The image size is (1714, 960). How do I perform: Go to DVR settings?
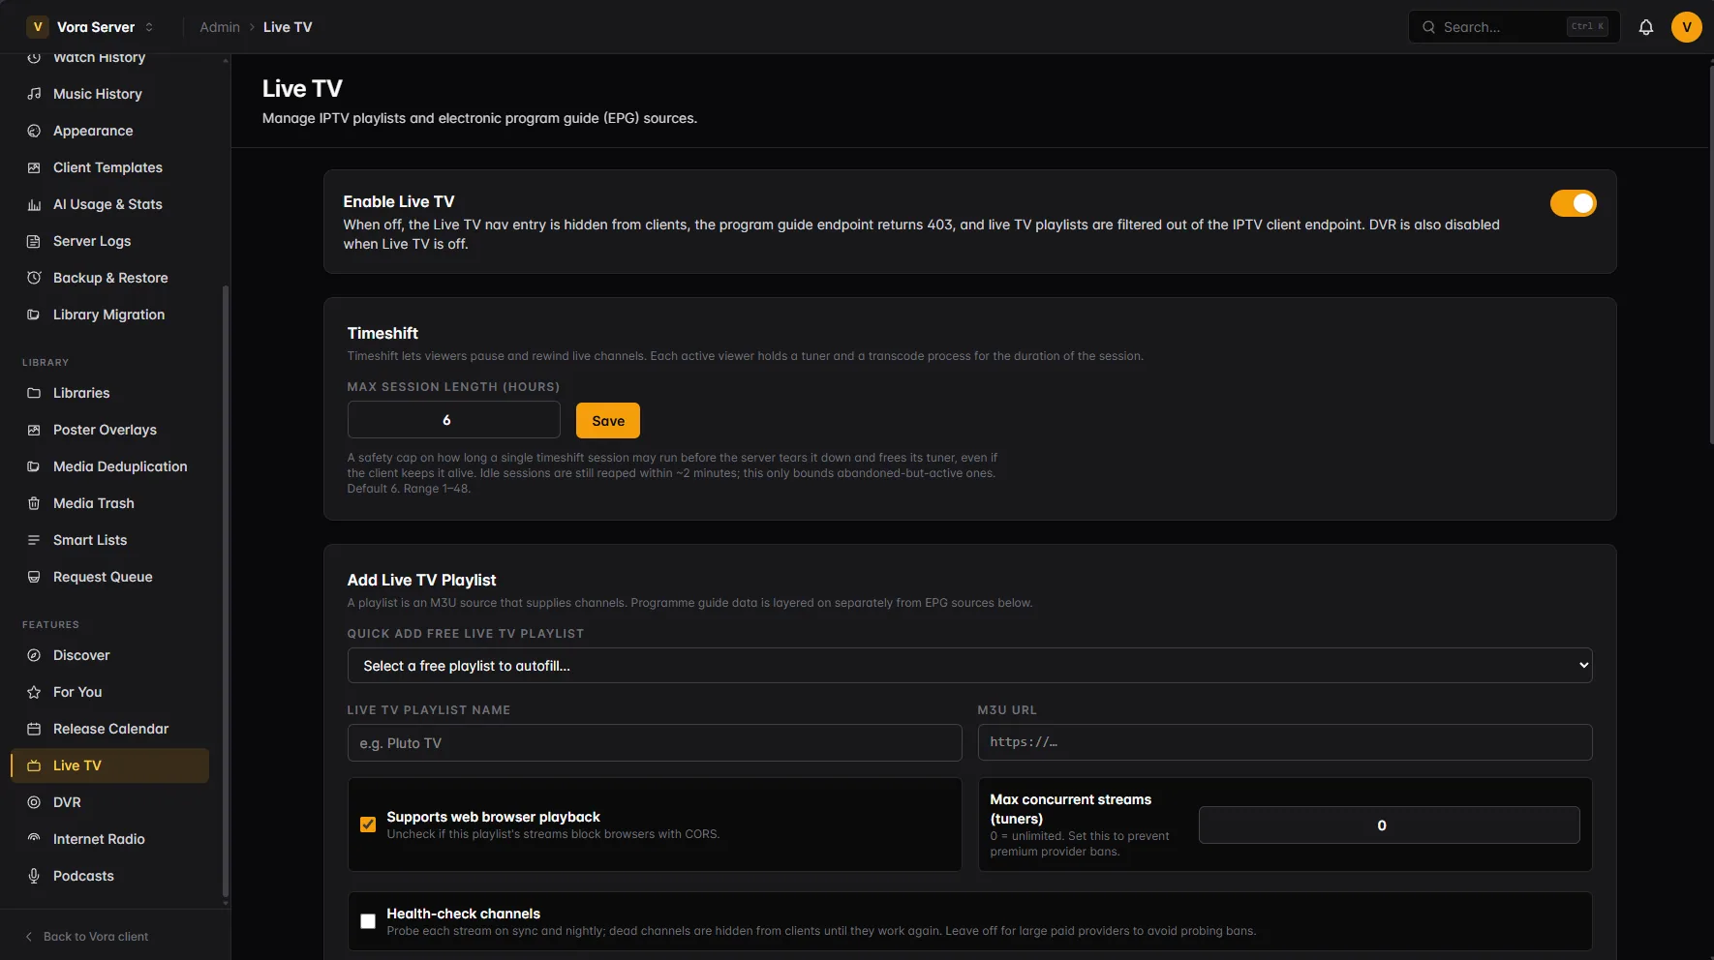click(109, 802)
